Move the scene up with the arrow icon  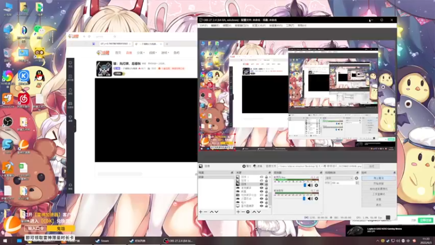212,212
